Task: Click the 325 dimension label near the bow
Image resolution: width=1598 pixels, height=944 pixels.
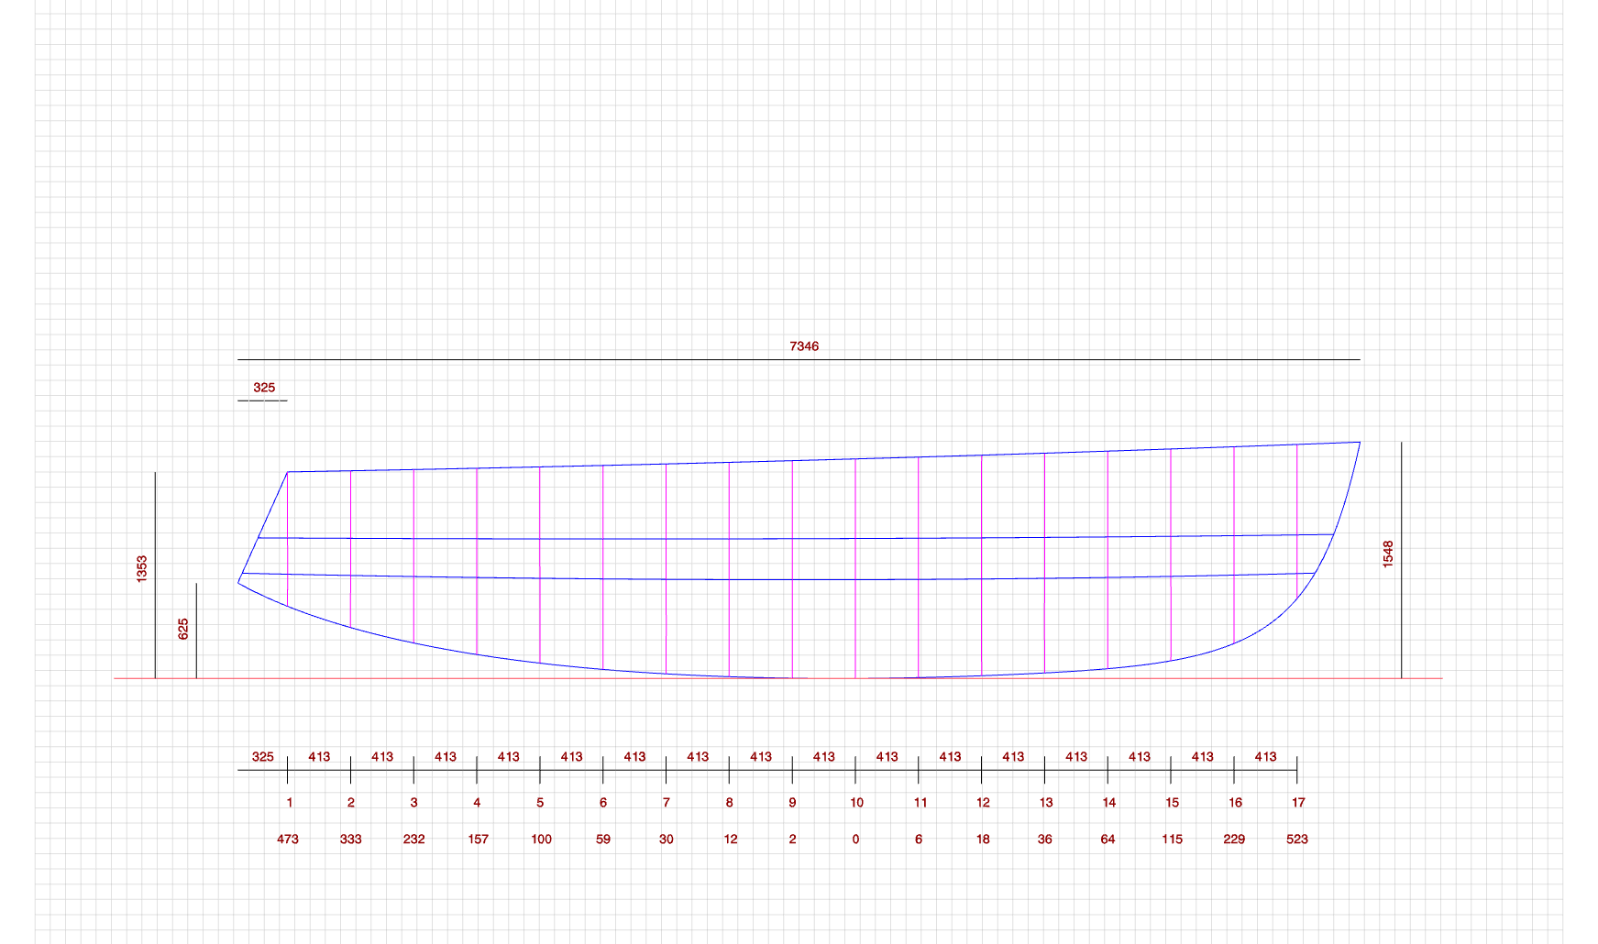Action: 264,387
